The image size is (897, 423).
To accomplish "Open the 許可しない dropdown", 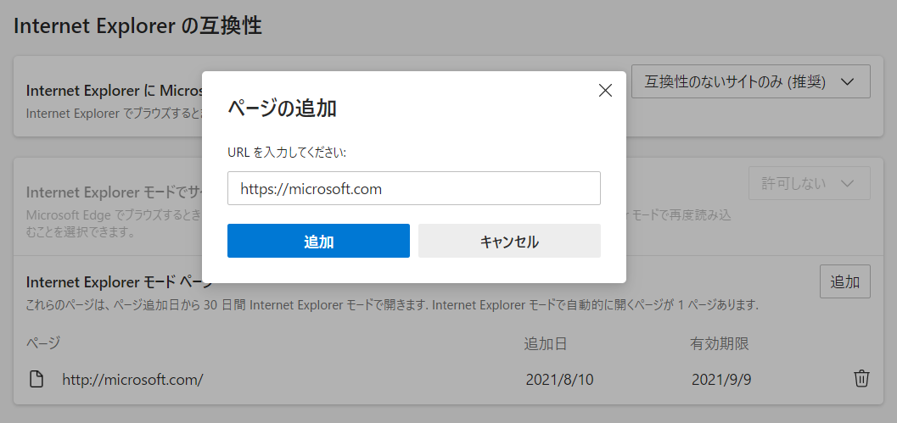I will (809, 183).
